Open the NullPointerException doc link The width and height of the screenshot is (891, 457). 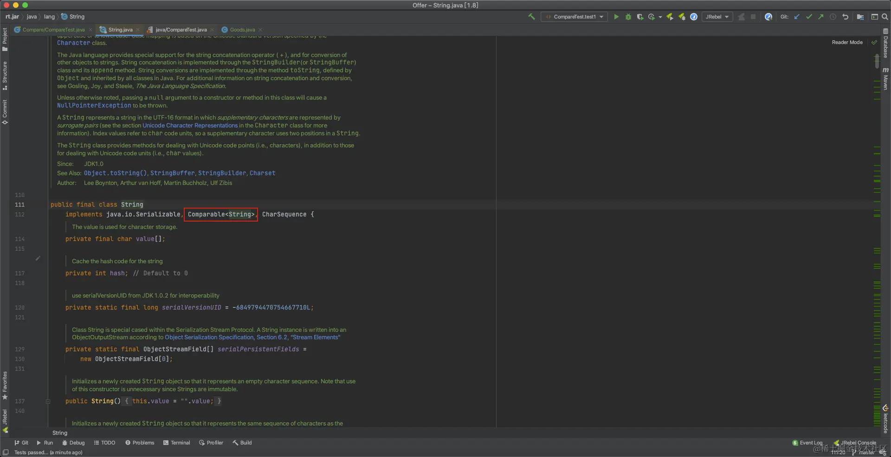click(x=94, y=106)
